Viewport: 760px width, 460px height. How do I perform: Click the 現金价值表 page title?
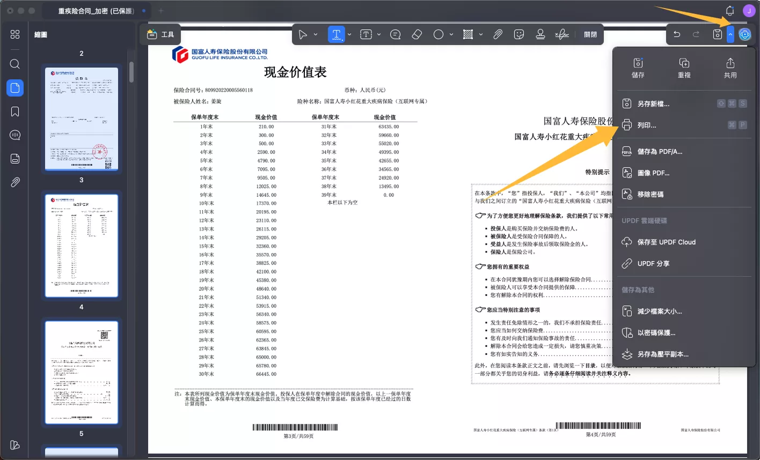[x=295, y=72]
